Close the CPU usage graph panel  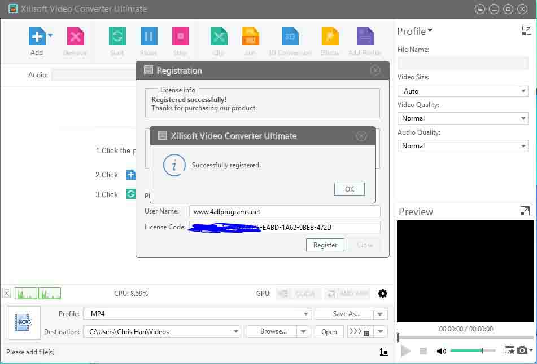pyautogui.click(x=7, y=293)
